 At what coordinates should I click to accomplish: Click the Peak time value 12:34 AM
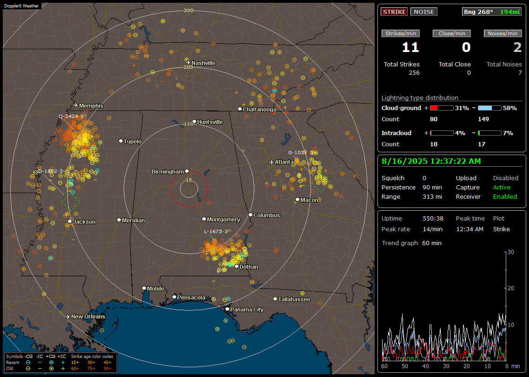[469, 229]
